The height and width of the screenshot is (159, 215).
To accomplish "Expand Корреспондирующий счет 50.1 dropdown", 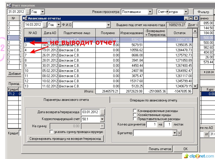I will click(102, 119).
